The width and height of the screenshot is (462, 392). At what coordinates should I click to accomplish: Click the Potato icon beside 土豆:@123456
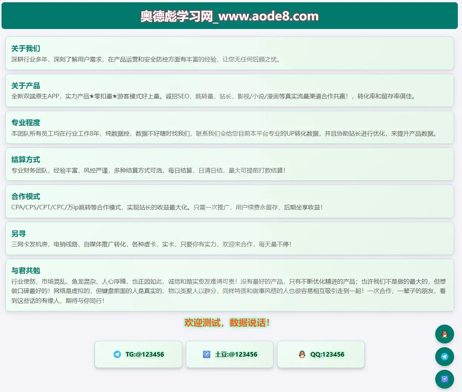point(207,354)
